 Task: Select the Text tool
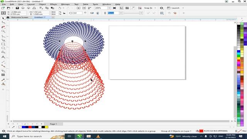[3, 57]
